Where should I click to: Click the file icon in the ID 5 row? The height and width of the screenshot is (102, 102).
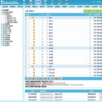click(34, 30)
